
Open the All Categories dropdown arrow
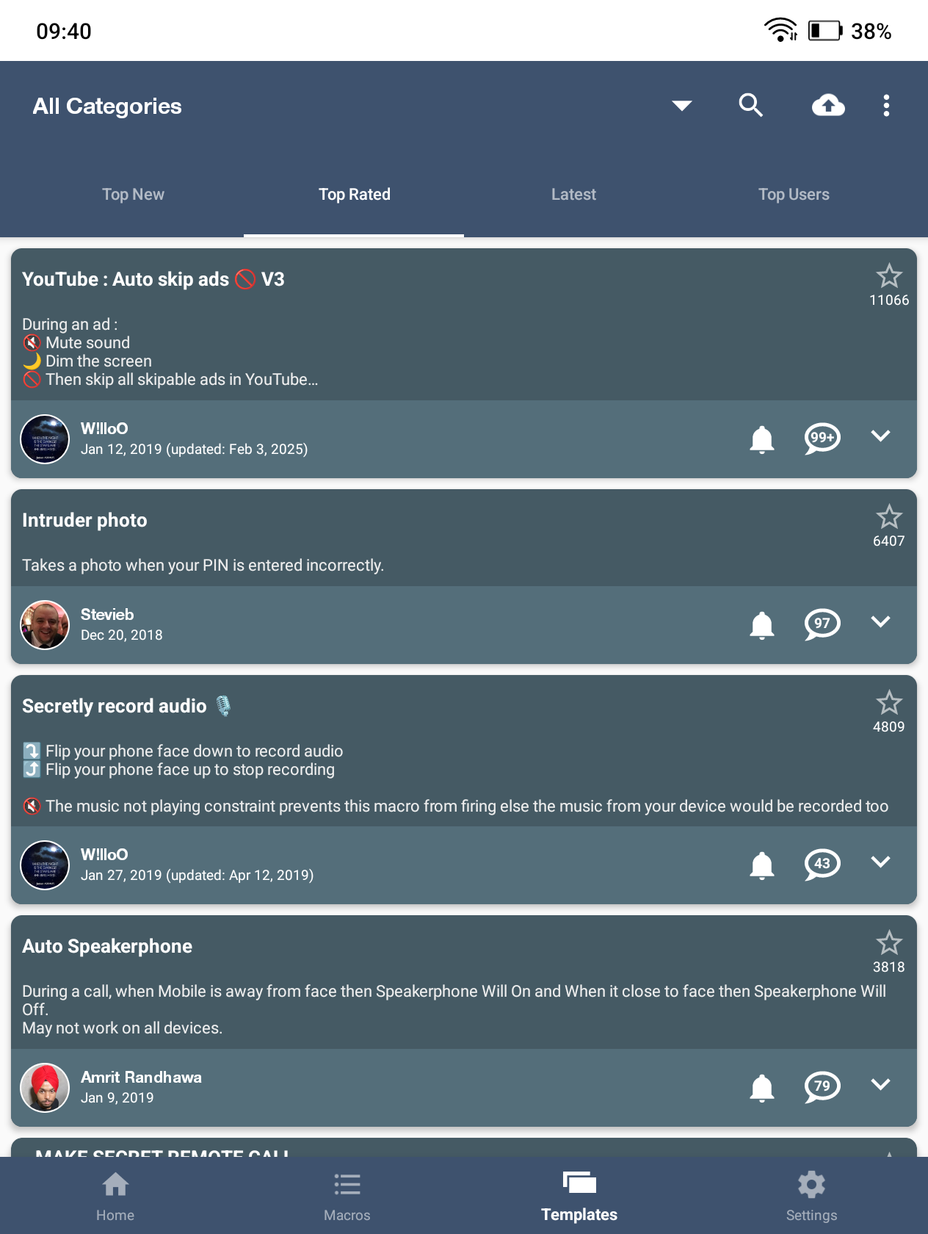pos(682,106)
